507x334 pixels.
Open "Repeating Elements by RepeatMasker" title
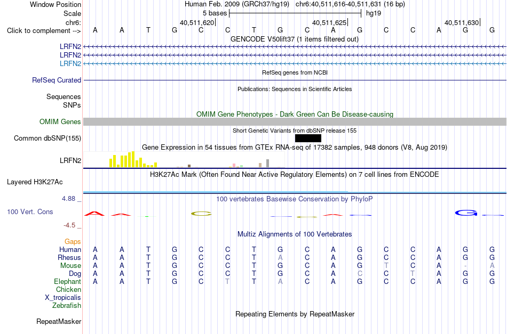(x=295, y=314)
